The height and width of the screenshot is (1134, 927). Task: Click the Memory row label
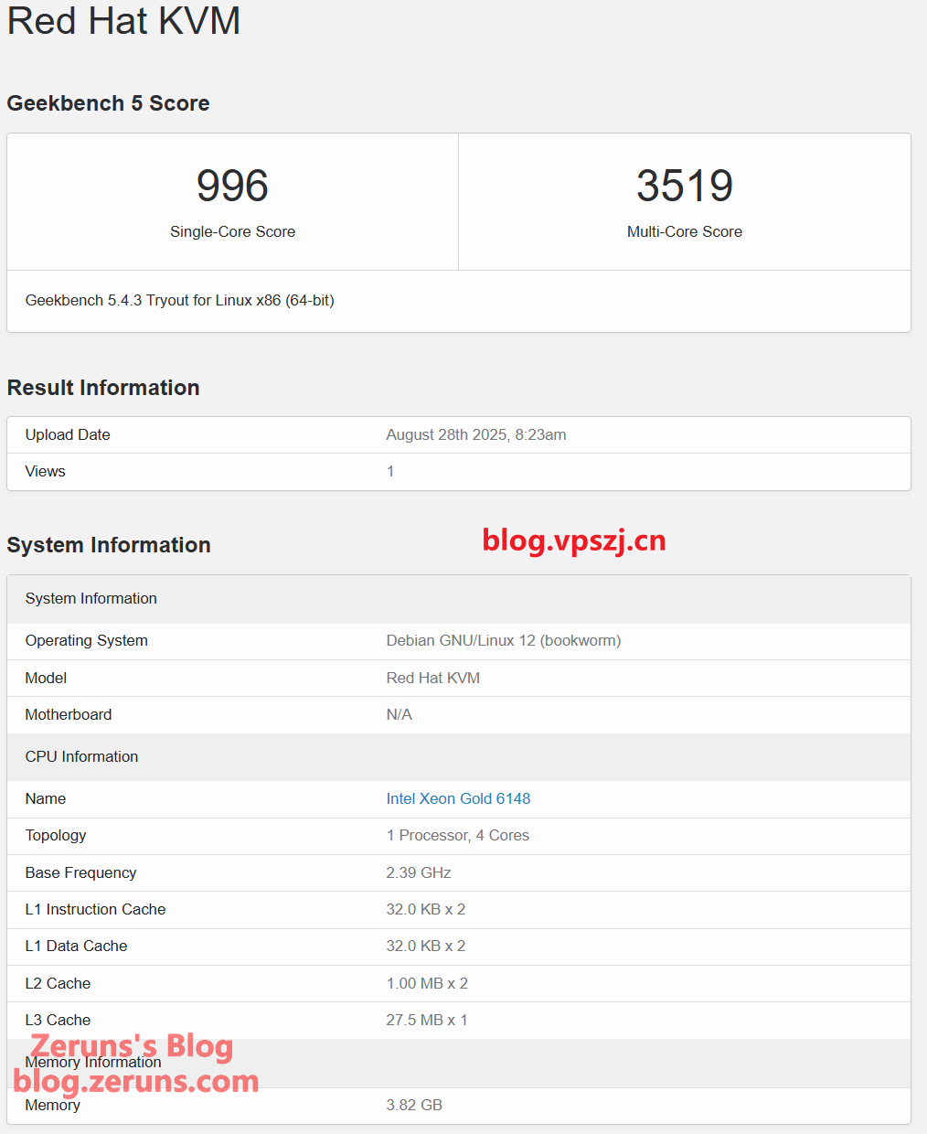coord(53,1105)
